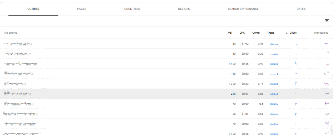The height and width of the screenshot is (135, 333).
Task: Click the trend sparkline in the $0.00 row
Action: (x=274, y=124)
